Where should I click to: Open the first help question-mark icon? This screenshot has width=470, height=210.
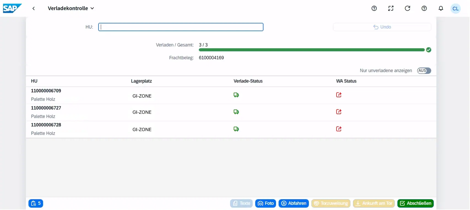pyautogui.click(x=374, y=8)
